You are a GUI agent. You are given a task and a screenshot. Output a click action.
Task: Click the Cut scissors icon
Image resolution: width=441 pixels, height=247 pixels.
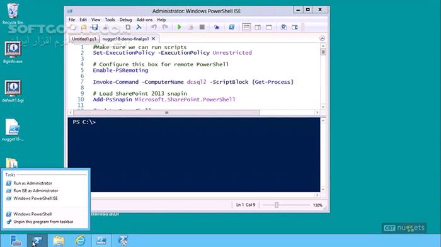(106, 27)
